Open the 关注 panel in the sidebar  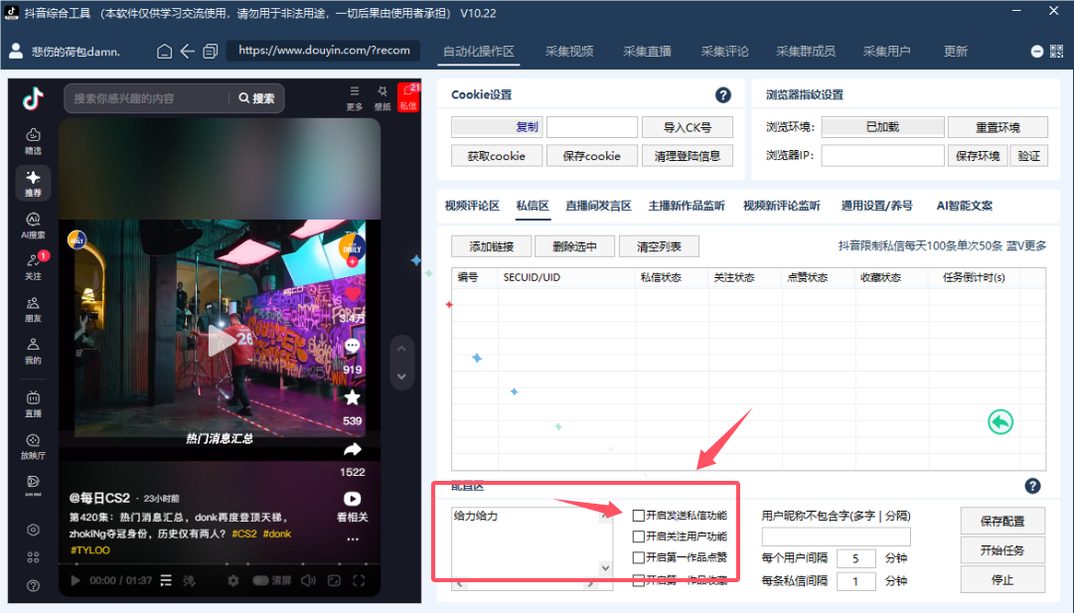coord(33,261)
